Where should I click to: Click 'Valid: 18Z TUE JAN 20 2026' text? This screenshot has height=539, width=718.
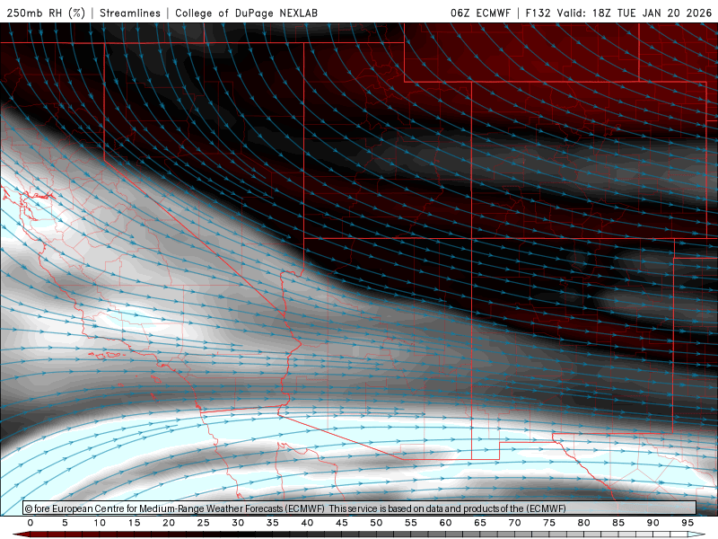[x=635, y=13]
